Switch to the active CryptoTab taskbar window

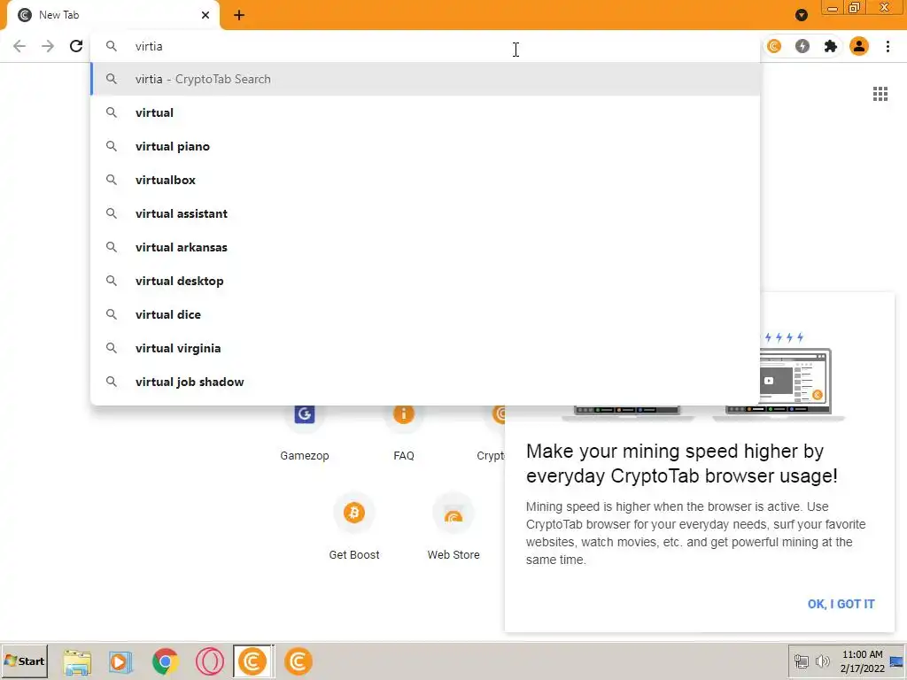click(253, 661)
